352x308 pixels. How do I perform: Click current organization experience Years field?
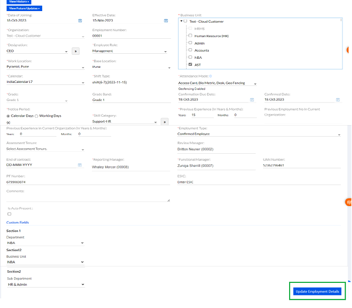(38, 134)
